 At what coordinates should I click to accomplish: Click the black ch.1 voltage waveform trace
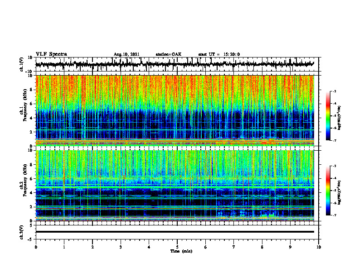point(175,64)
